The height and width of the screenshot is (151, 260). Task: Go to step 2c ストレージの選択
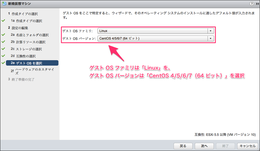[x=26, y=49]
